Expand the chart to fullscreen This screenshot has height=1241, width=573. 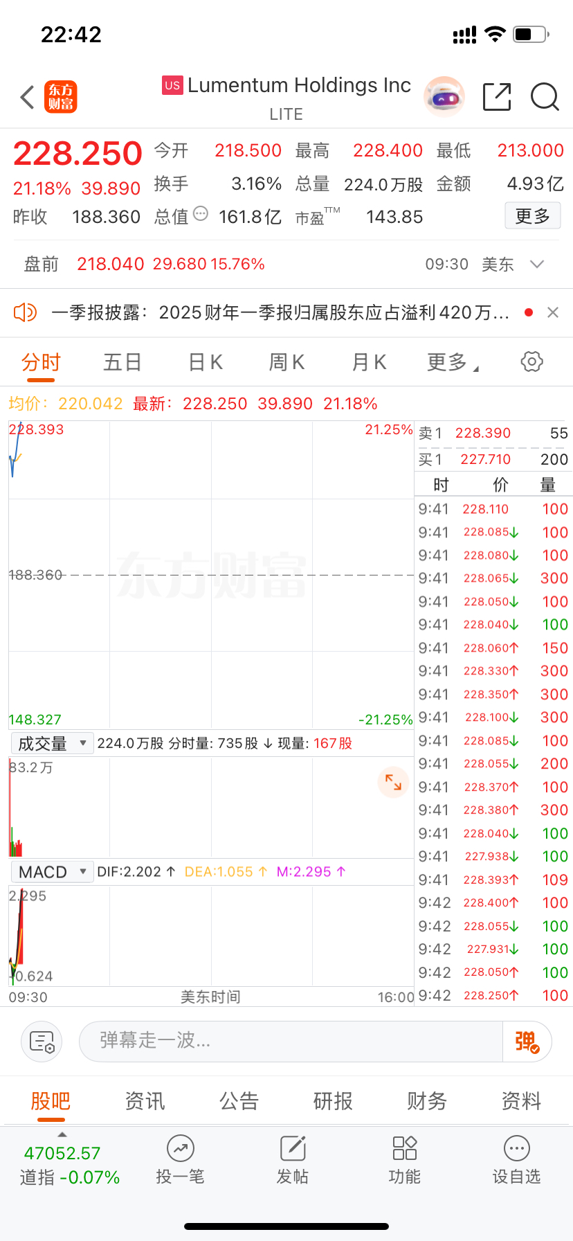click(393, 782)
